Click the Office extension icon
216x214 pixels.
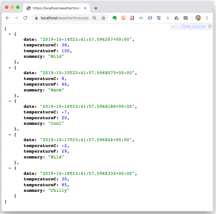pyautogui.click(x=132, y=18)
